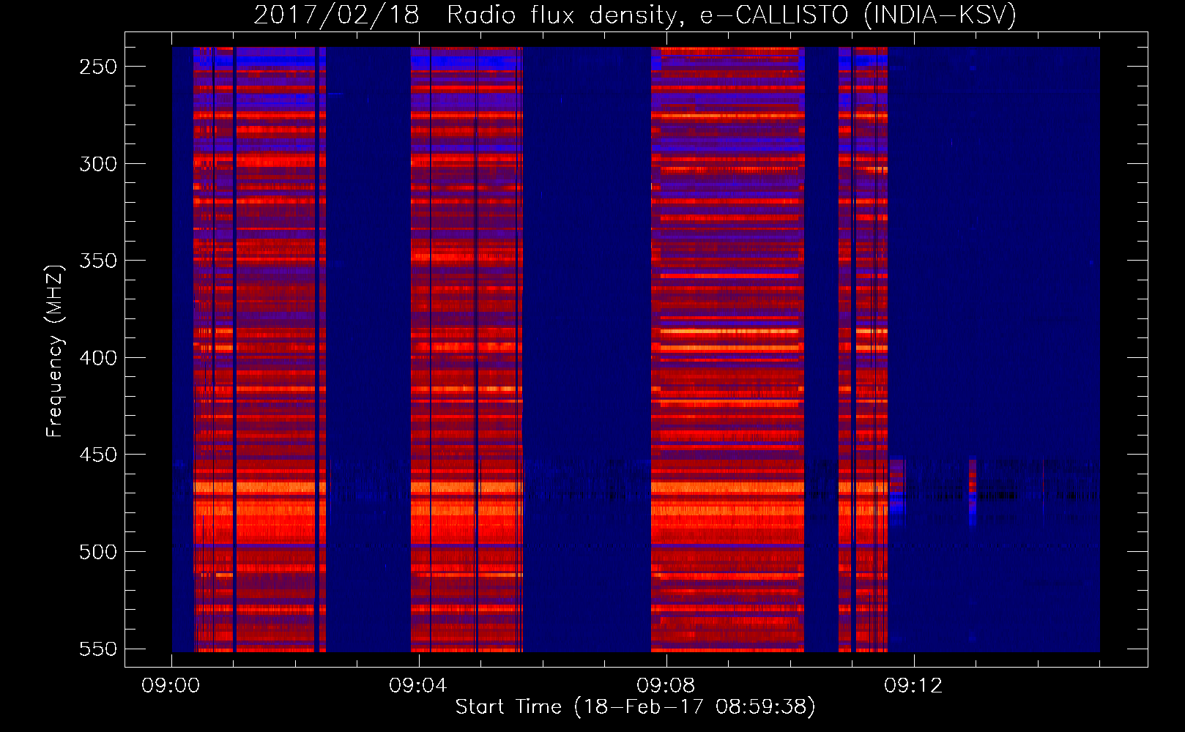1185x732 pixels.
Task: Select the 300 frequency tick label
Action: pos(98,164)
